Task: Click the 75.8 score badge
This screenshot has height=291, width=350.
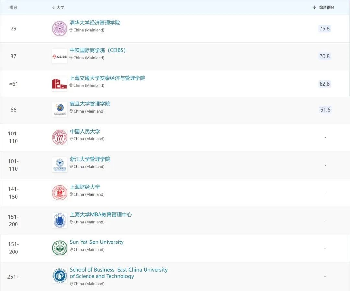Action: pyautogui.click(x=324, y=28)
